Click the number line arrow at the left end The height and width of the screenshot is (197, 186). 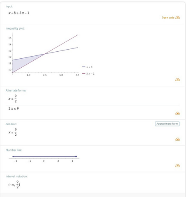tap(13, 156)
